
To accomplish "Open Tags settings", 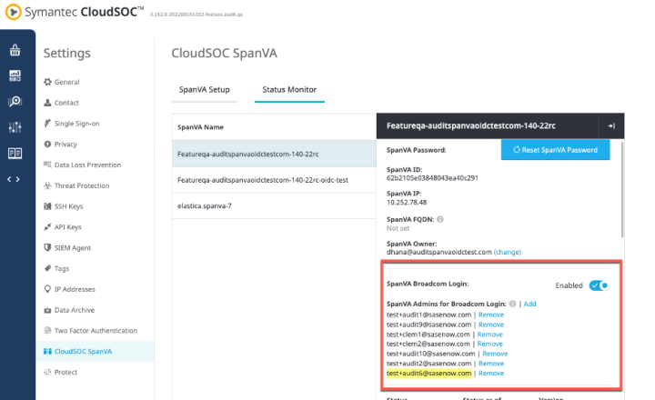I will [x=62, y=268].
